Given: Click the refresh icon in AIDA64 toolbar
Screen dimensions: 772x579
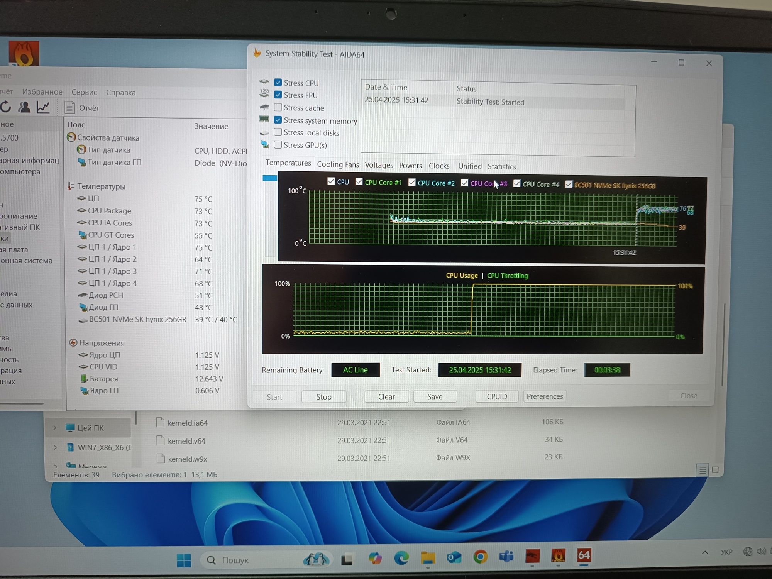Looking at the screenshot, I should tap(5, 107).
